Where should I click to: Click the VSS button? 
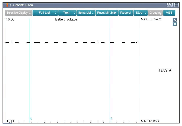pyautogui.click(x=169, y=13)
